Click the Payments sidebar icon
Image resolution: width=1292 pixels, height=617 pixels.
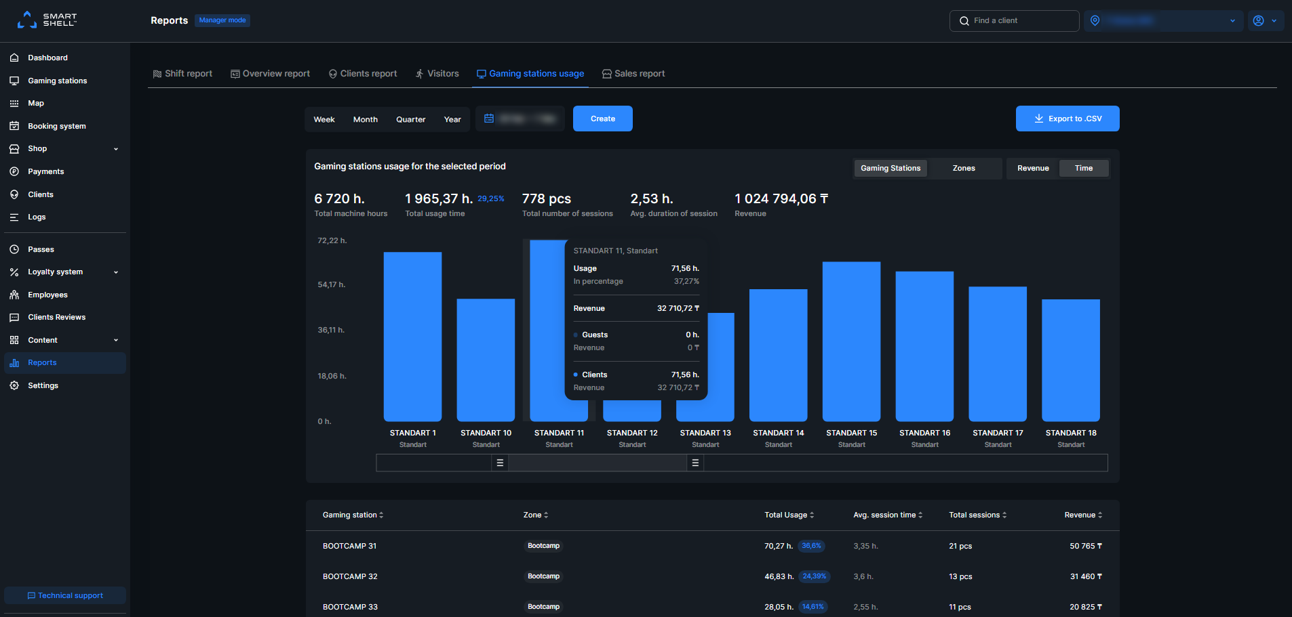(14, 171)
